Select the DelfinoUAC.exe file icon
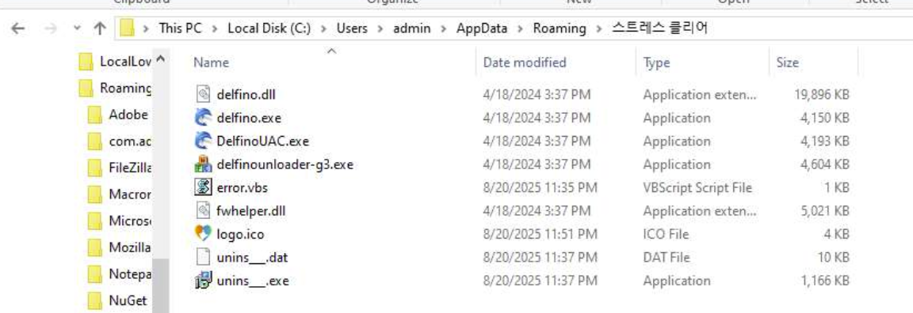The width and height of the screenshot is (913, 313). (203, 141)
